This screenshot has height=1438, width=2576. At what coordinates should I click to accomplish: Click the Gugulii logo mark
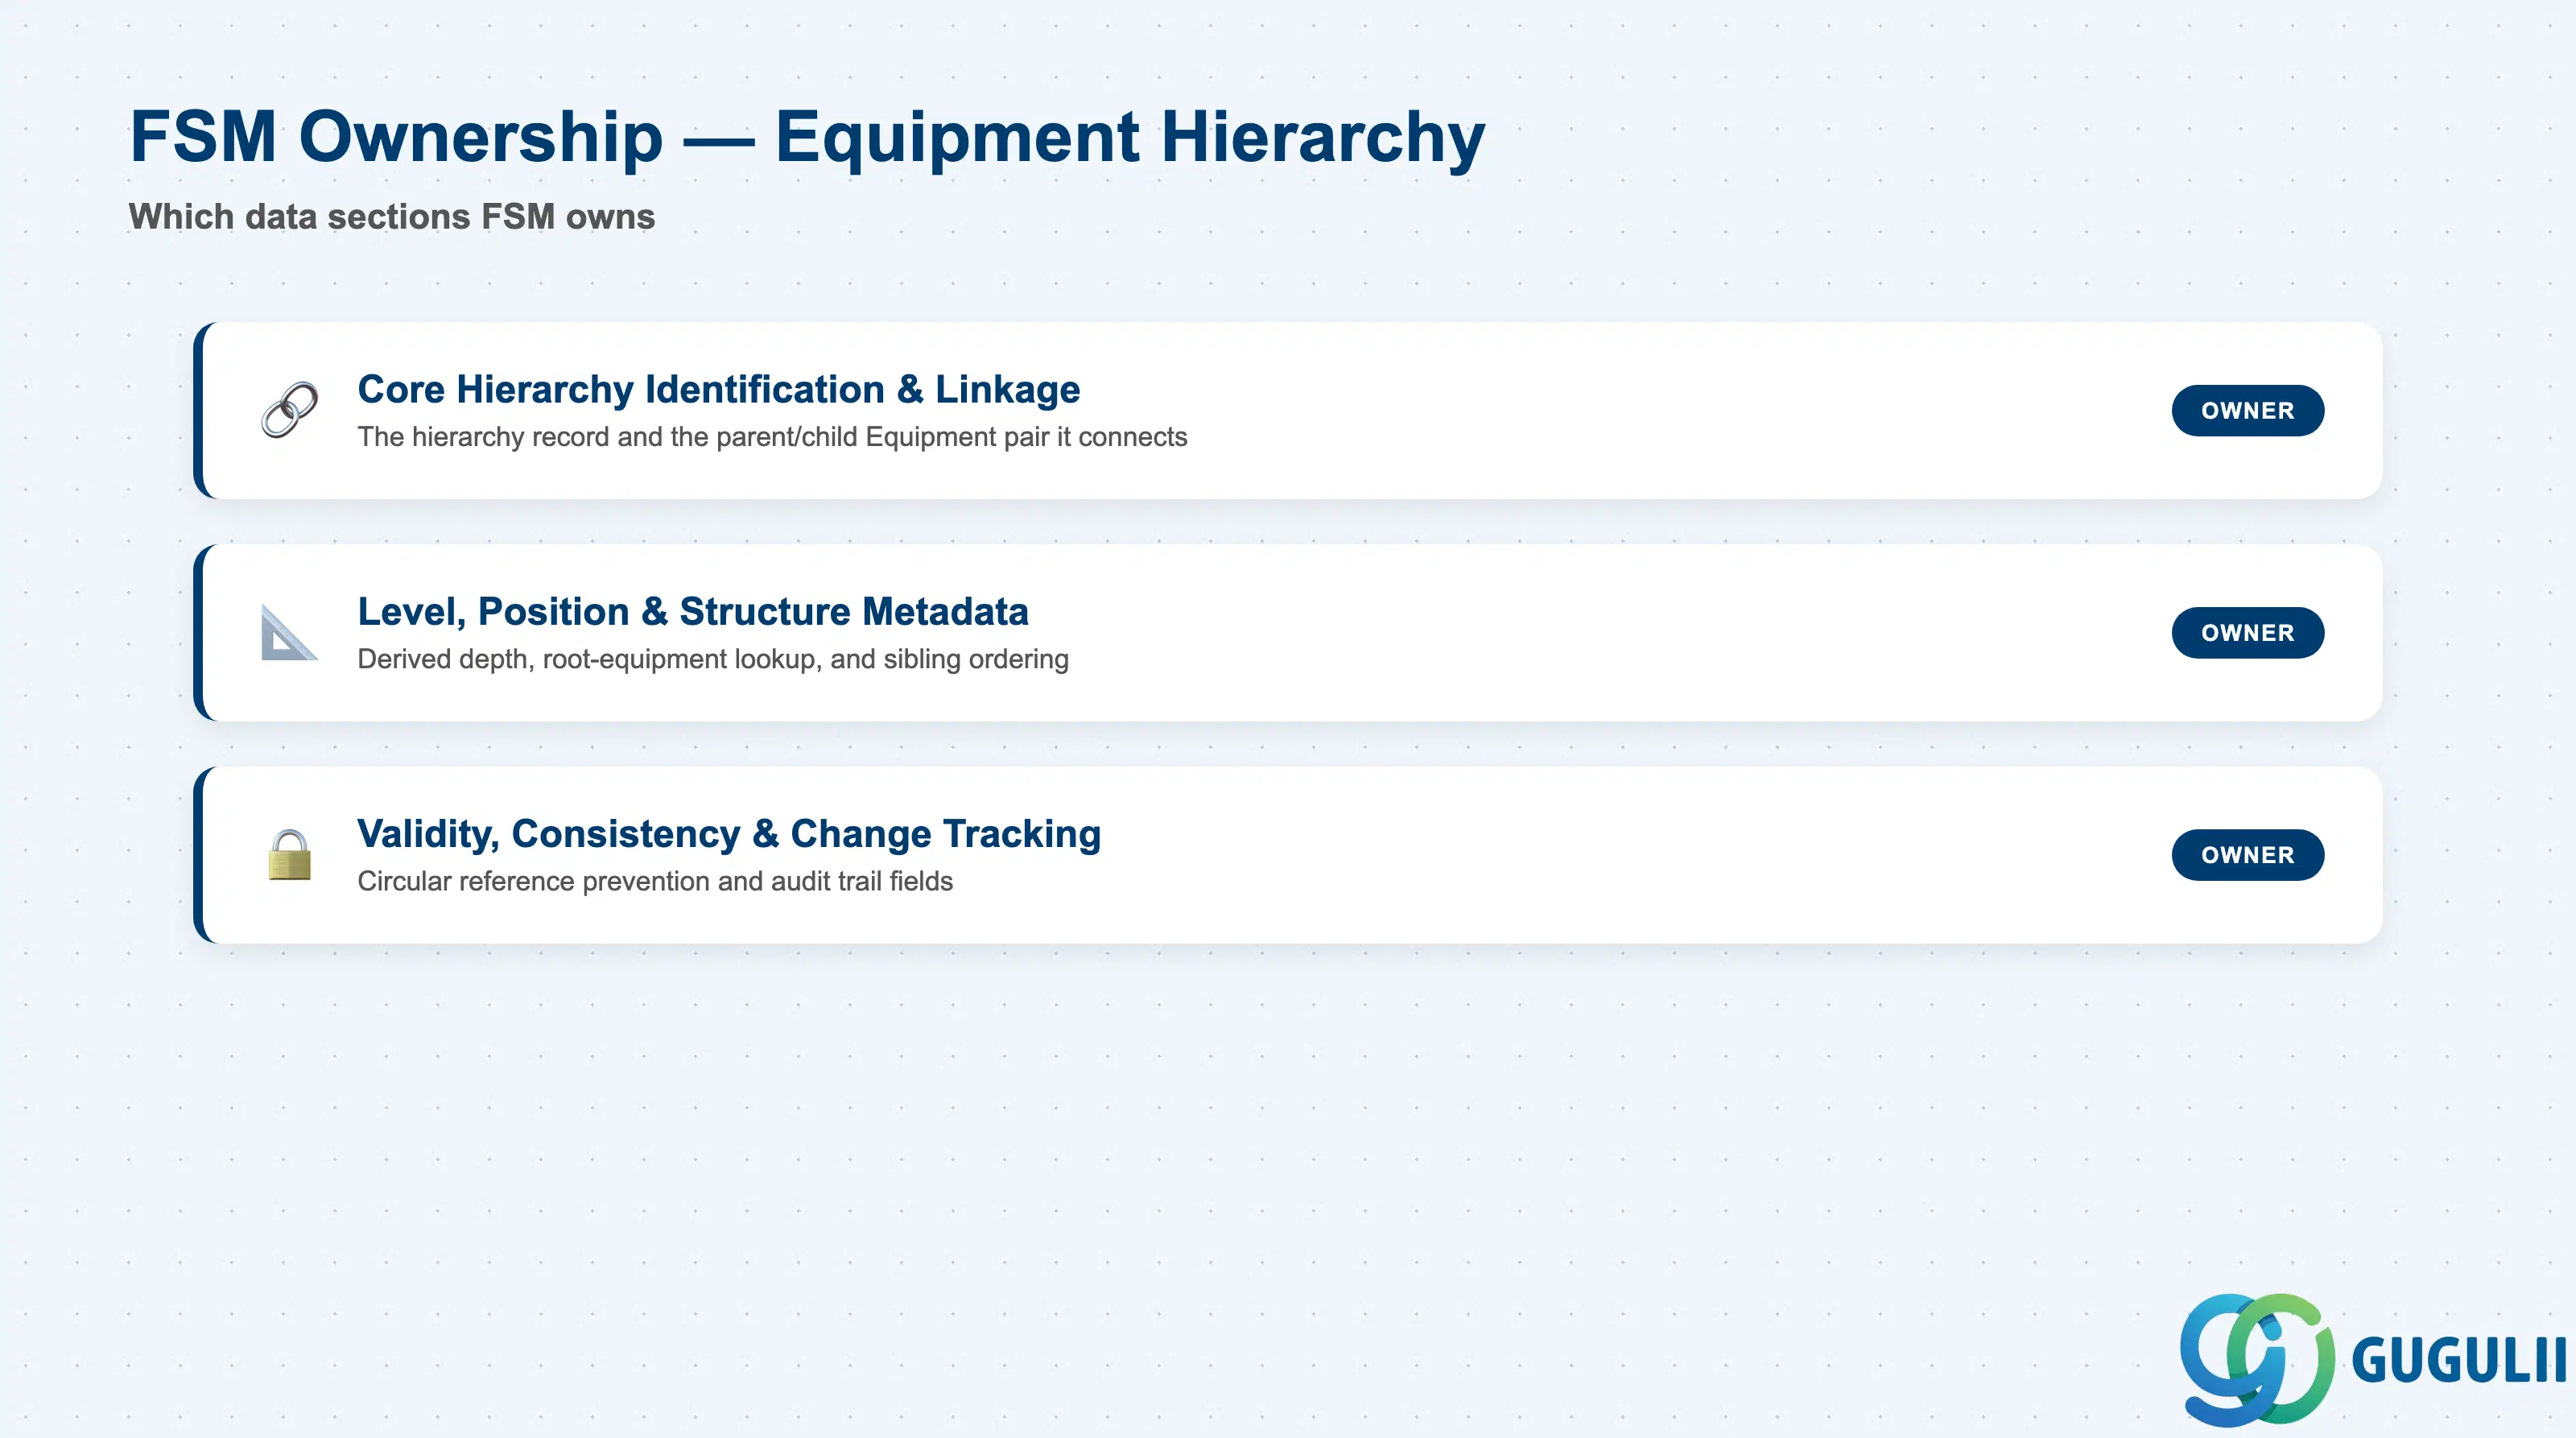pyautogui.click(x=2257, y=1359)
